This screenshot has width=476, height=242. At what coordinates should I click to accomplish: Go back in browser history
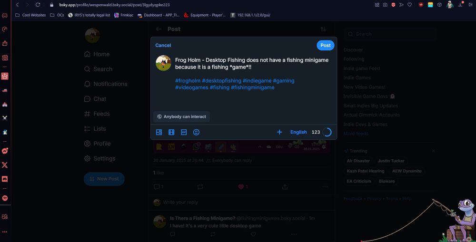(x=17, y=5)
